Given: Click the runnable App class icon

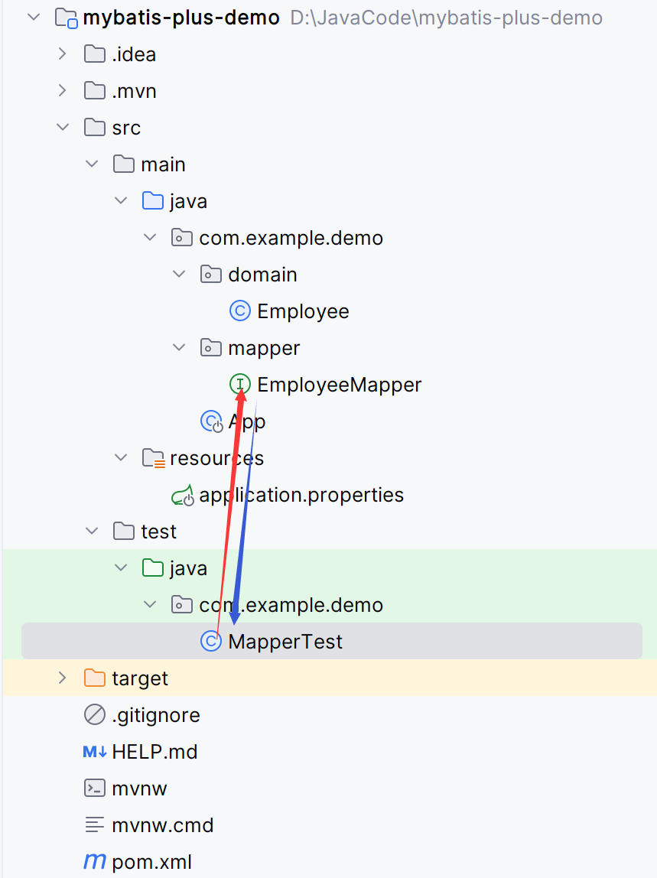Looking at the screenshot, I should tap(210, 421).
